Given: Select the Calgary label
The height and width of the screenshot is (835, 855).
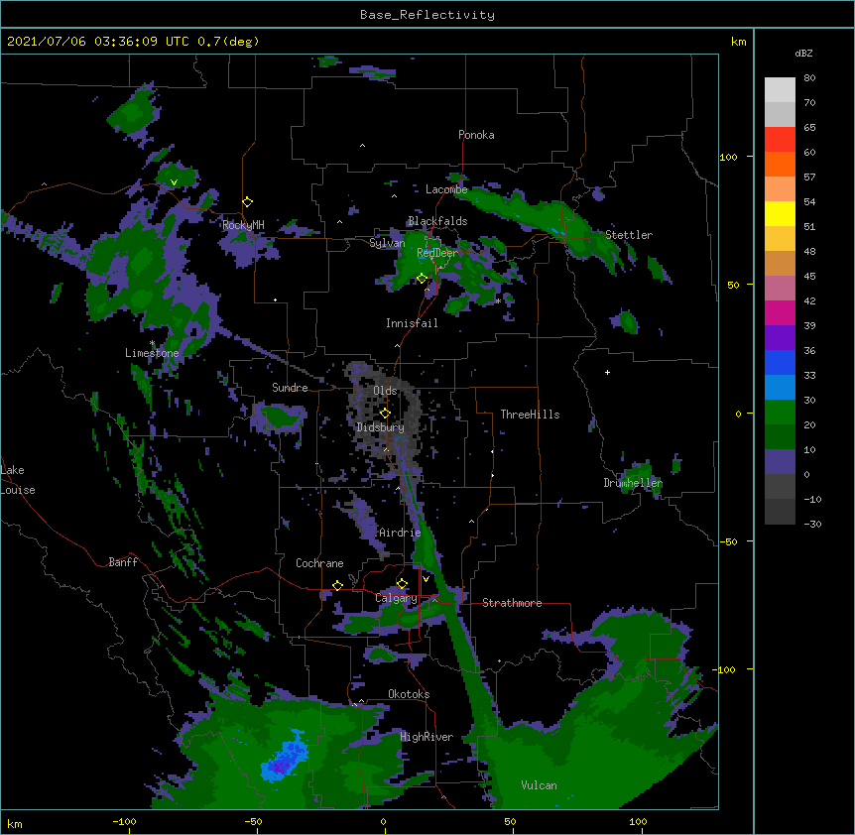Looking at the screenshot, I should [396, 598].
